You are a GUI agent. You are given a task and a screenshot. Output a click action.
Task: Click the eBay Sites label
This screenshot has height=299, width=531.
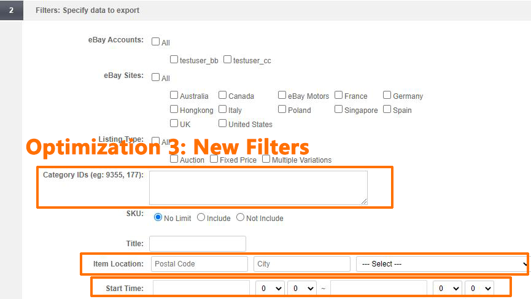click(123, 76)
